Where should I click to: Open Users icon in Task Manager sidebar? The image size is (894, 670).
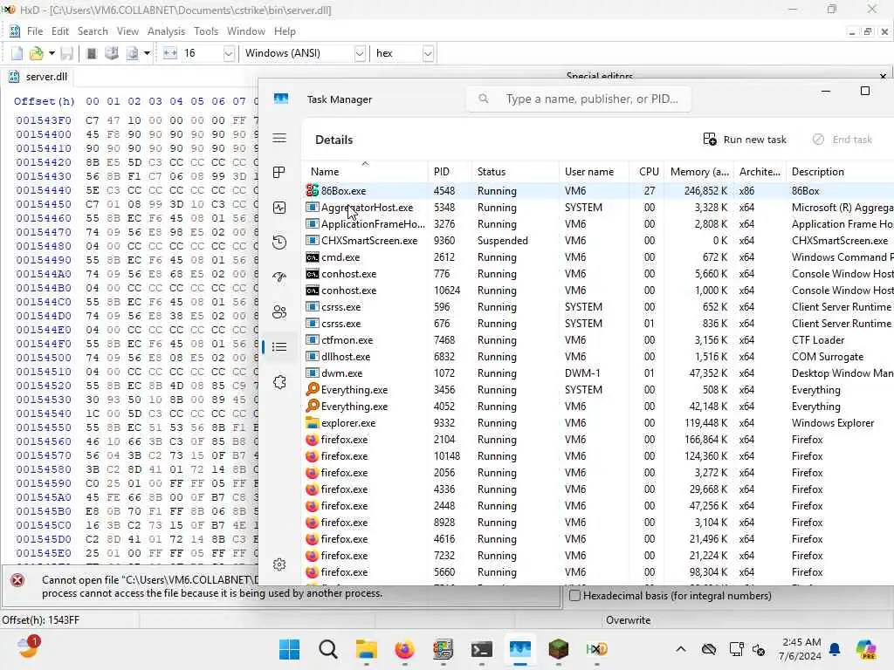pos(279,311)
